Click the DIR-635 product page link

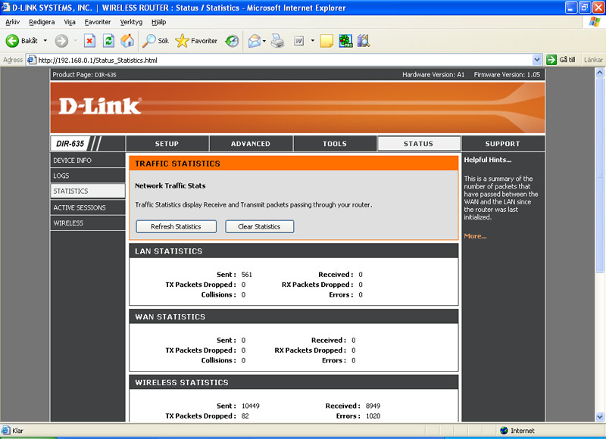(105, 75)
